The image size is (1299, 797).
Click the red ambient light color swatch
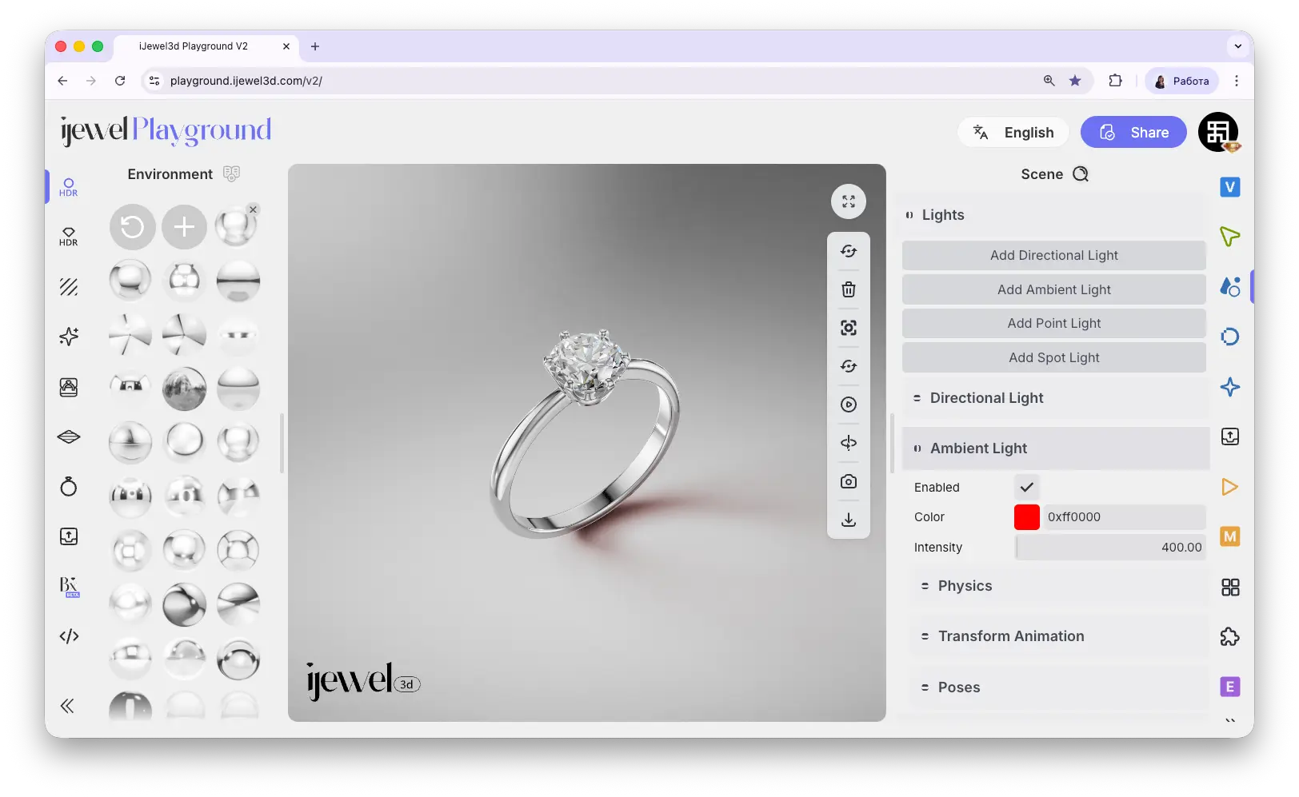pos(1026,517)
